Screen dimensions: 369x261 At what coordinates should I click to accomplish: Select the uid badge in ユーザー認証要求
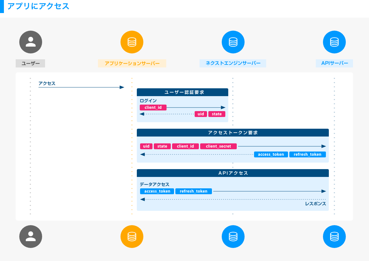click(x=201, y=114)
